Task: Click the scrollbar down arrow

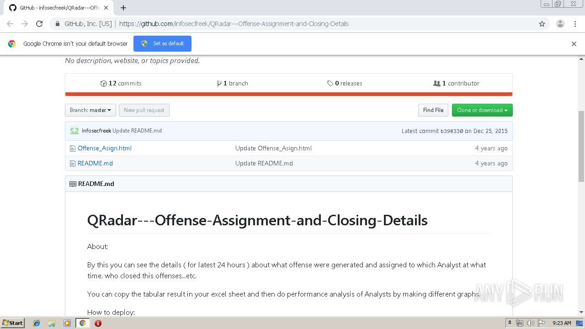Action: point(581,312)
